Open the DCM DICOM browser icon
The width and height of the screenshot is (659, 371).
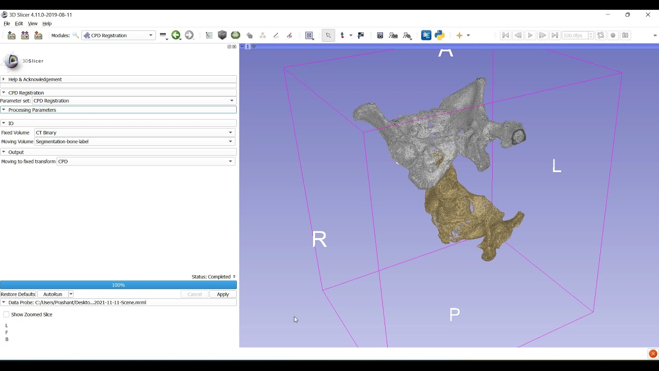coord(25,36)
